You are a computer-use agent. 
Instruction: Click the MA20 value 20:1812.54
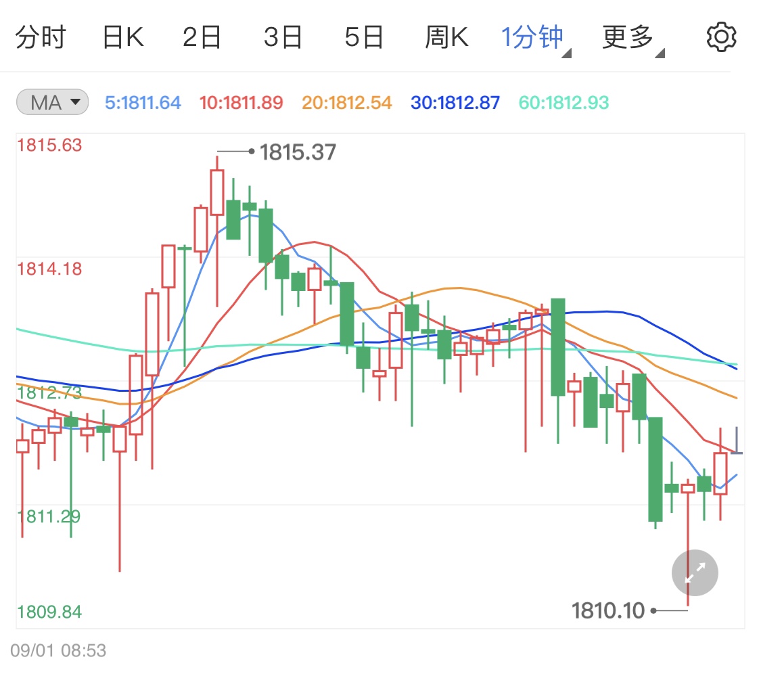coord(346,102)
